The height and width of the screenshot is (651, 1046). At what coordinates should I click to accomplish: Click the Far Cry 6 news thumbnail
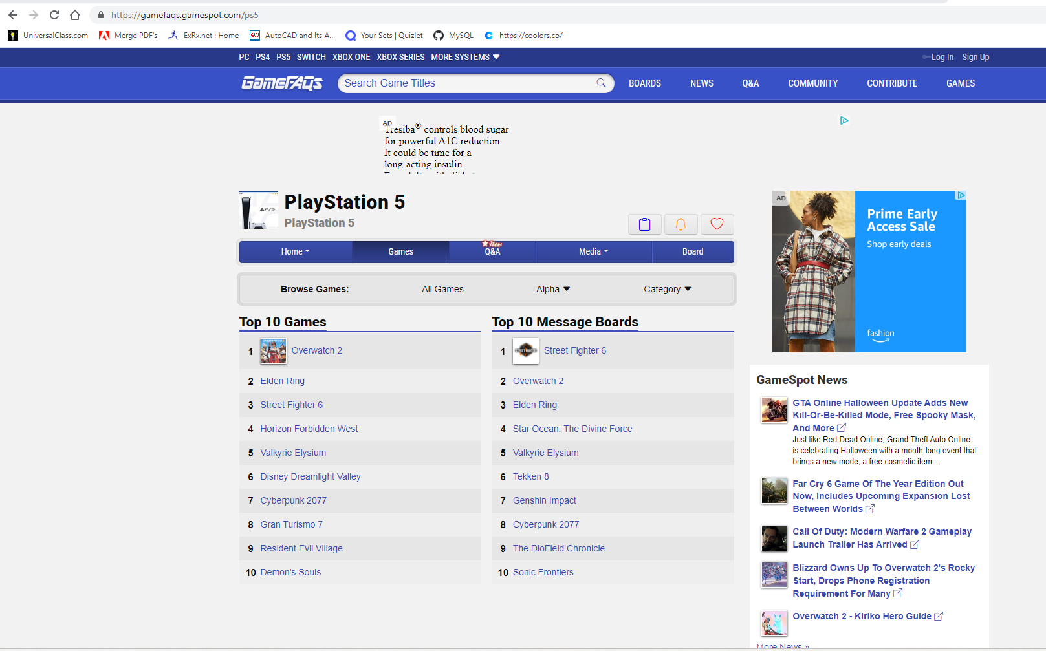pos(774,491)
